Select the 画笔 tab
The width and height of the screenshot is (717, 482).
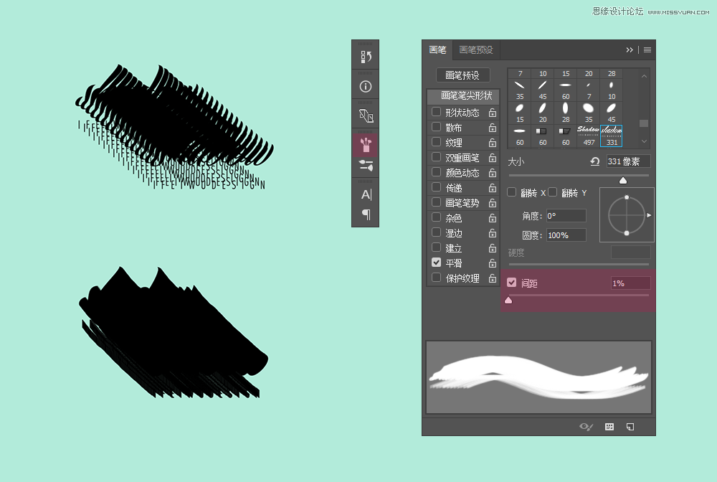(x=437, y=50)
